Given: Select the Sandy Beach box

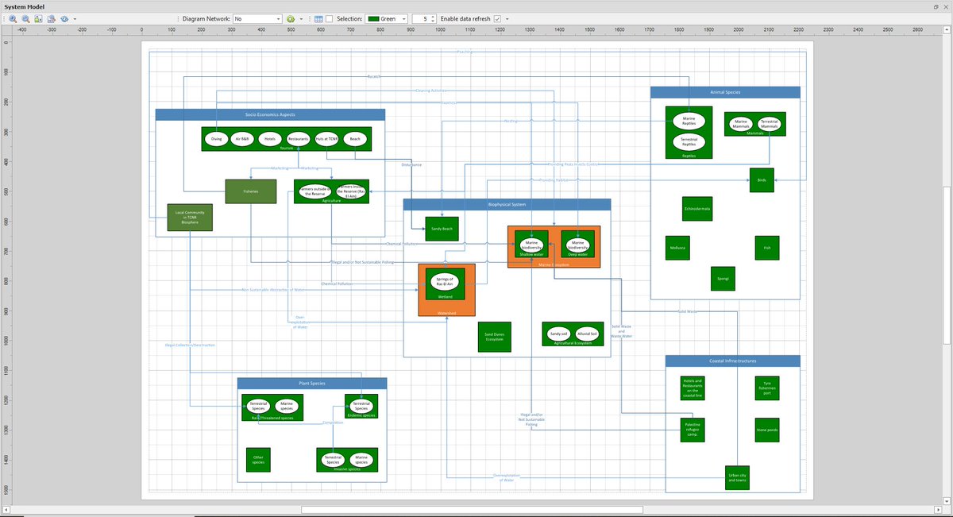Looking at the screenshot, I should coord(442,229).
